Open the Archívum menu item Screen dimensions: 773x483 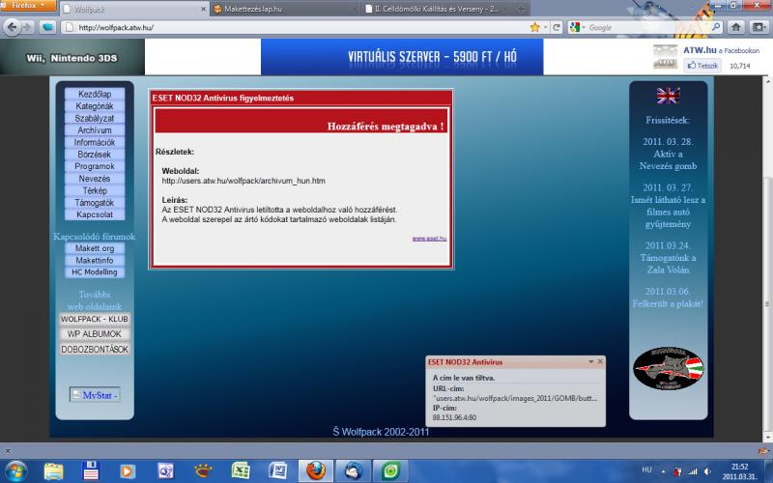point(95,129)
